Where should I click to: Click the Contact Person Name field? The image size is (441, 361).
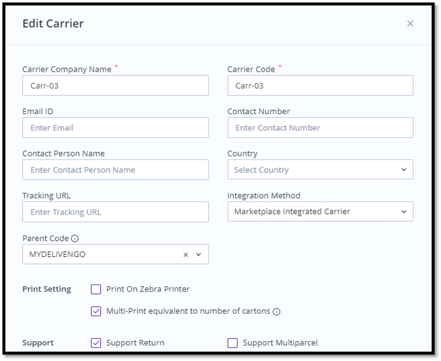pyautogui.click(x=115, y=170)
